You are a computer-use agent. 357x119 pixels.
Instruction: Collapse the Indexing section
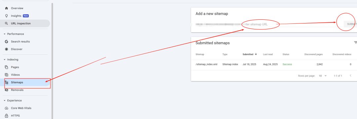[5, 59]
